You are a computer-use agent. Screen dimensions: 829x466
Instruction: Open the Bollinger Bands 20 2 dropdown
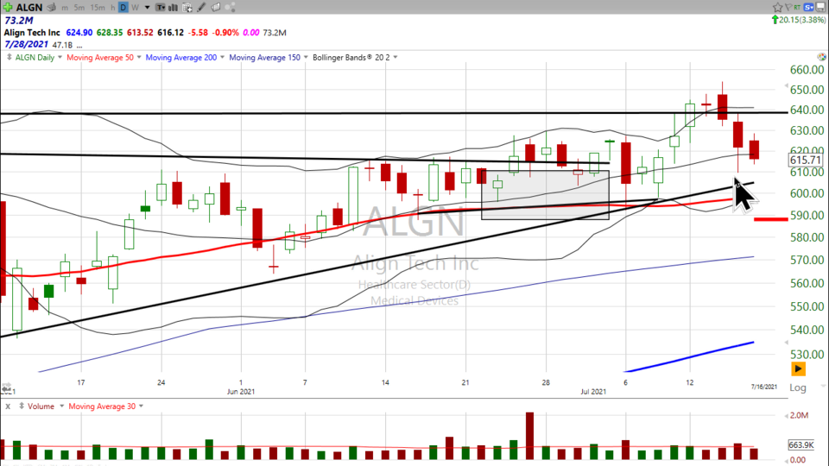point(396,57)
